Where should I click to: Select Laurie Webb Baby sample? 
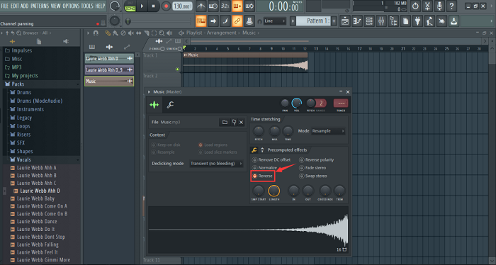click(x=35, y=198)
